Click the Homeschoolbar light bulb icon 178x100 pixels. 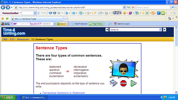143,13
